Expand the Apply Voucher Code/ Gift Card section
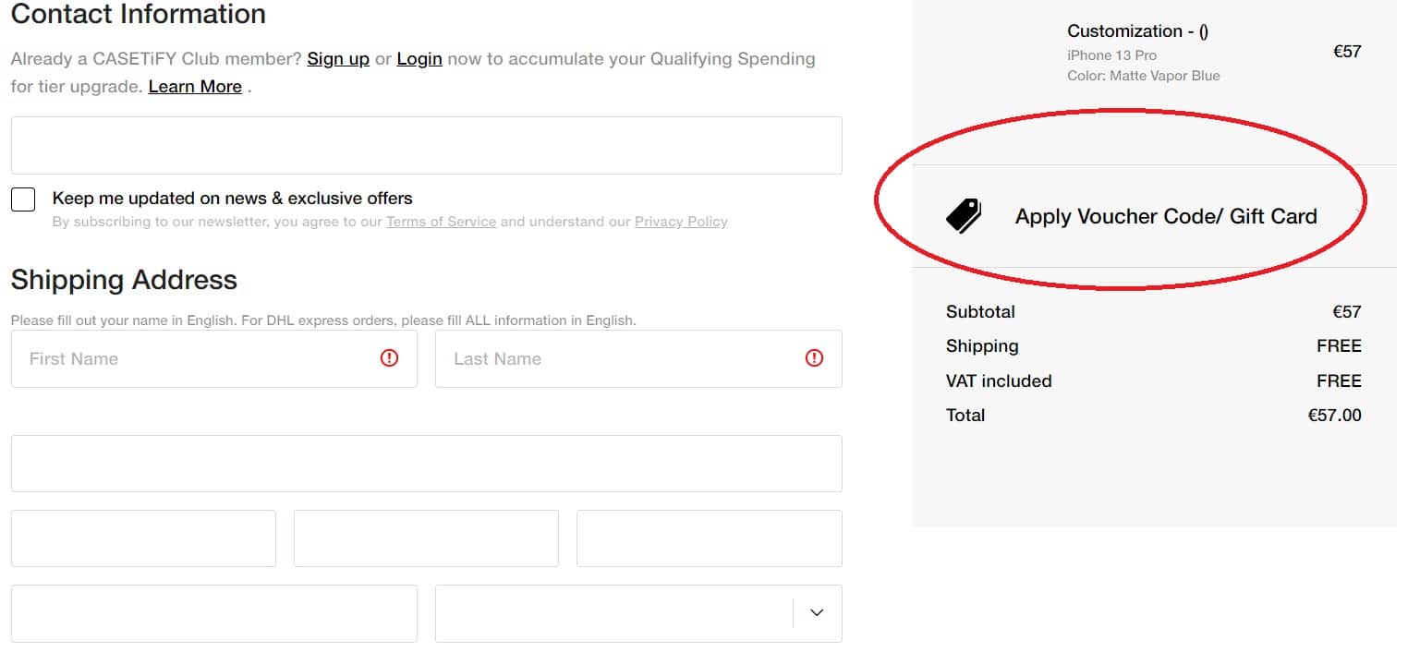Image resolution: width=1408 pixels, height=652 pixels. [1166, 215]
